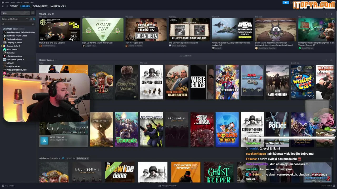Image resolution: width=337 pixels, height=189 pixels.
Task: Open the Games menu
Action: tap(26, 2)
